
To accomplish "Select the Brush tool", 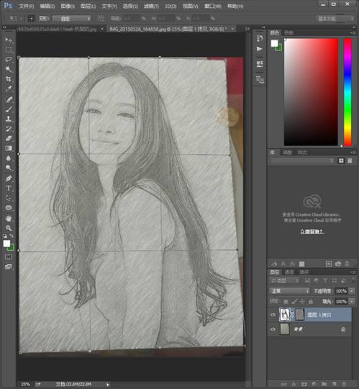I will click(9, 109).
